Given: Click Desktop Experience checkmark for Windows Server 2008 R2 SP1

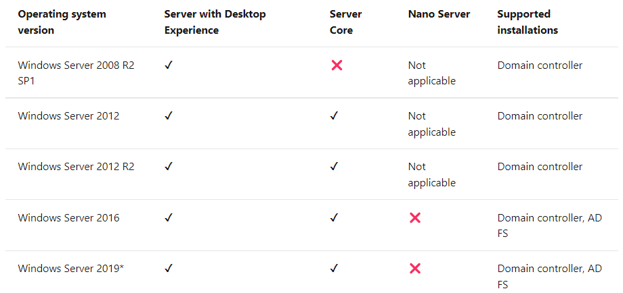Looking at the screenshot, I should pos(169,65).
